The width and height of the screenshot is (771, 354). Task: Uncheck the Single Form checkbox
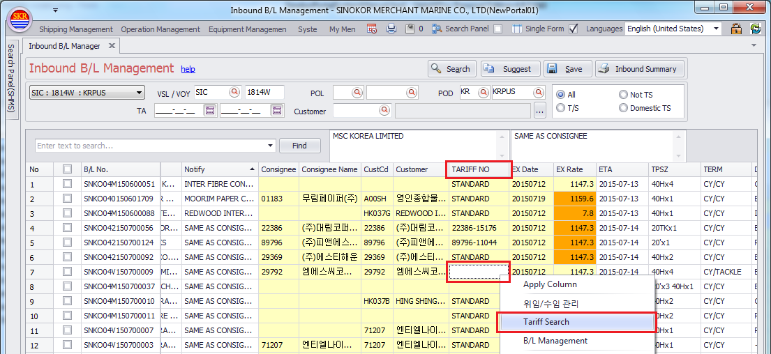(x=574, y=29)
